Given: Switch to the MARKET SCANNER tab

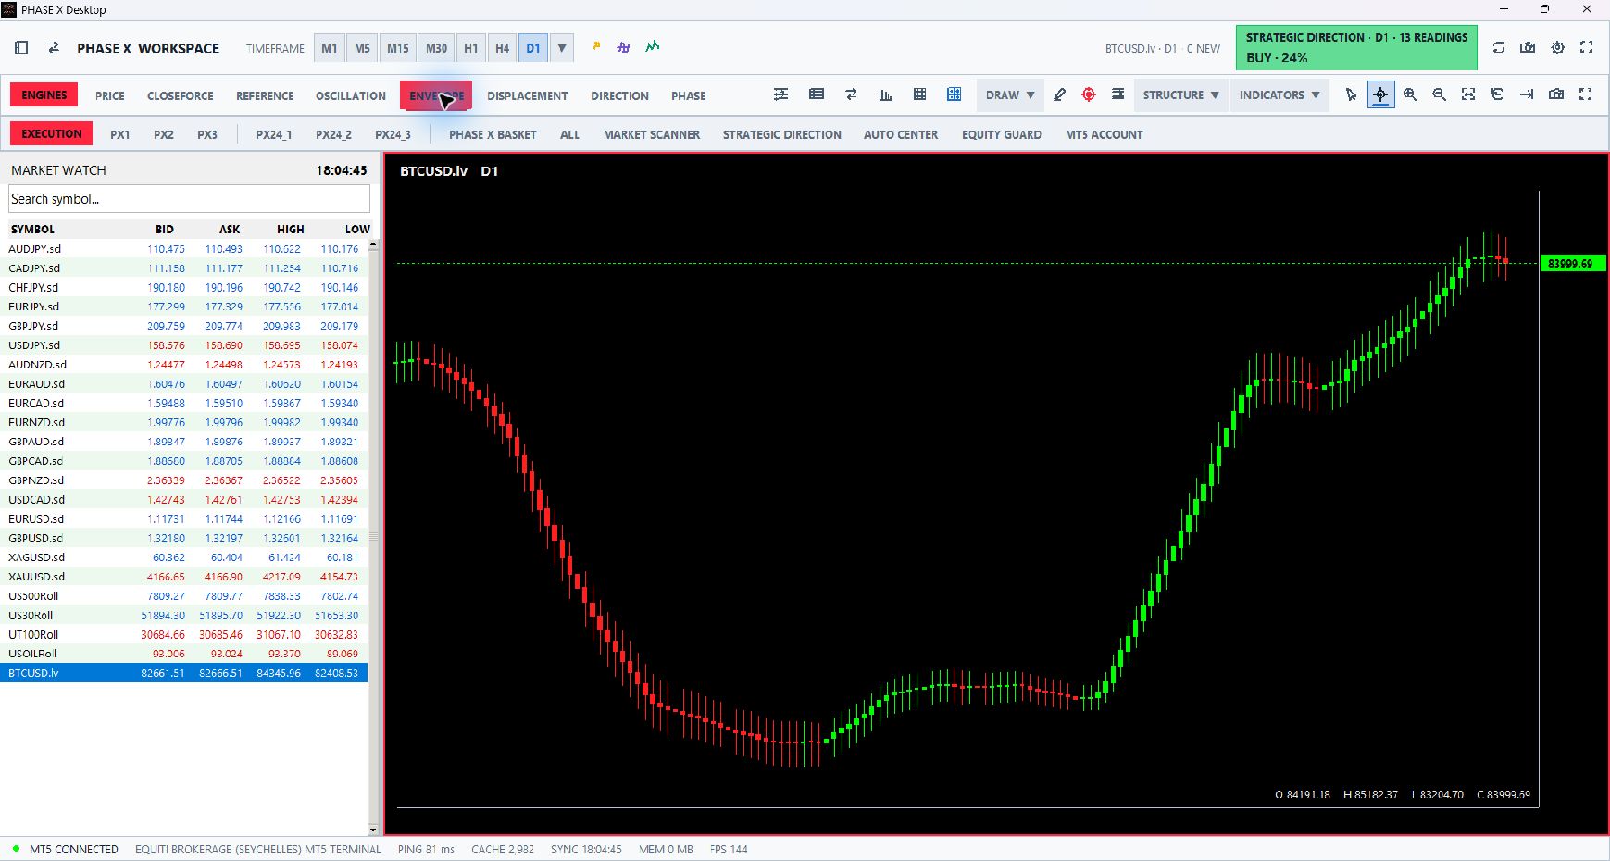Looking at the screenshot, I should pos(652,134).
